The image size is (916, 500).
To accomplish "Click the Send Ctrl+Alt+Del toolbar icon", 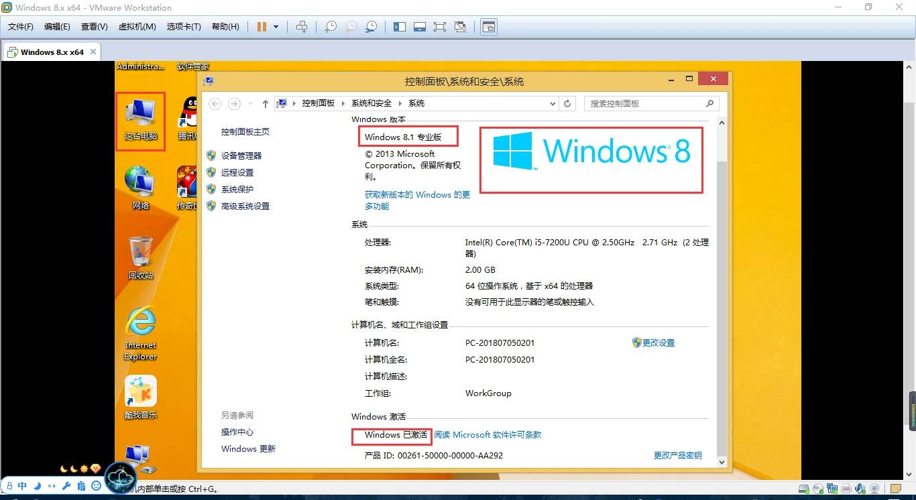I will point(302,27).
